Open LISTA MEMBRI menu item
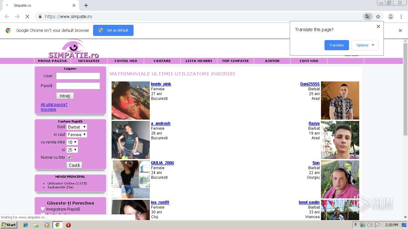Screen dimensions: 408x229 click(199, 61)
